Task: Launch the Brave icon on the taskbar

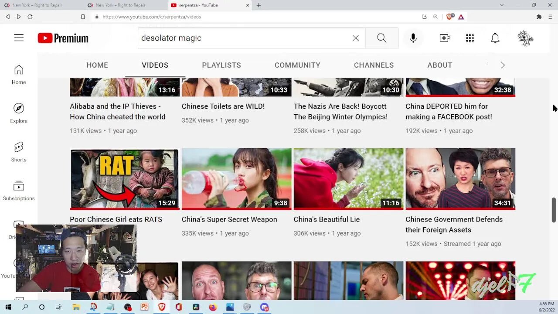Action: [x=161, y=307]
